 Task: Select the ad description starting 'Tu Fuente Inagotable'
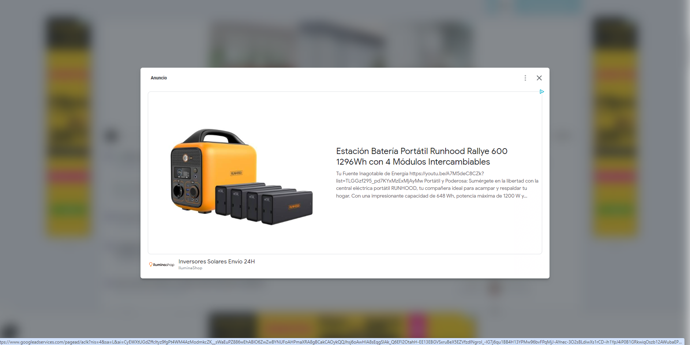coord(437,185)
